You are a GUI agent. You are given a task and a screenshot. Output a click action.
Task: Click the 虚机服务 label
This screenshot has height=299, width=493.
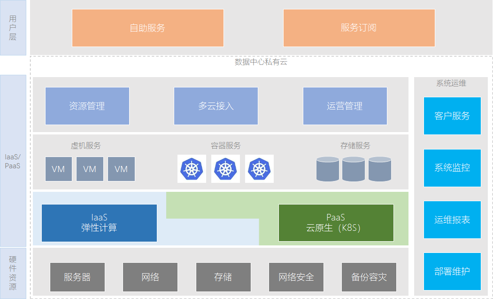click(86, 146)
